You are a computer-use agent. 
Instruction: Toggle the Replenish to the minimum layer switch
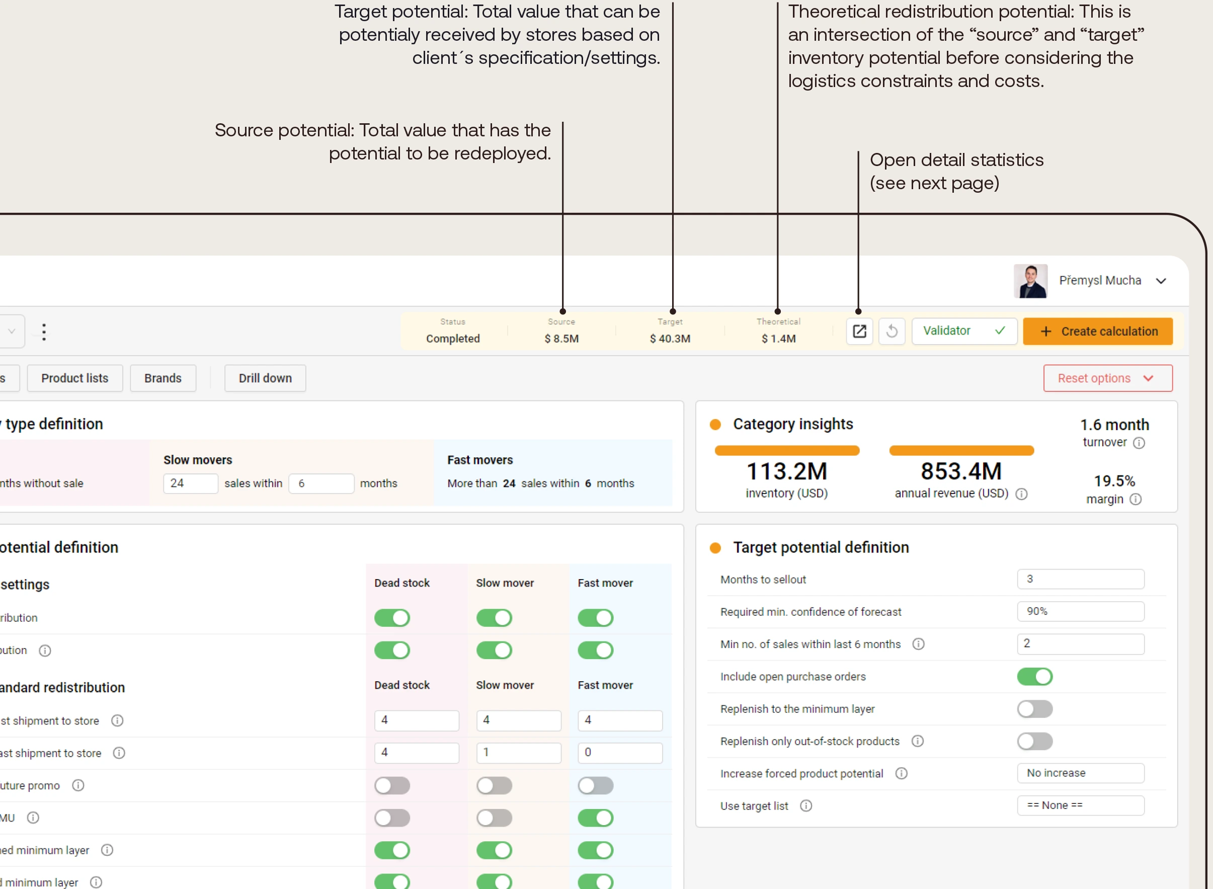tap(1034, 708)
